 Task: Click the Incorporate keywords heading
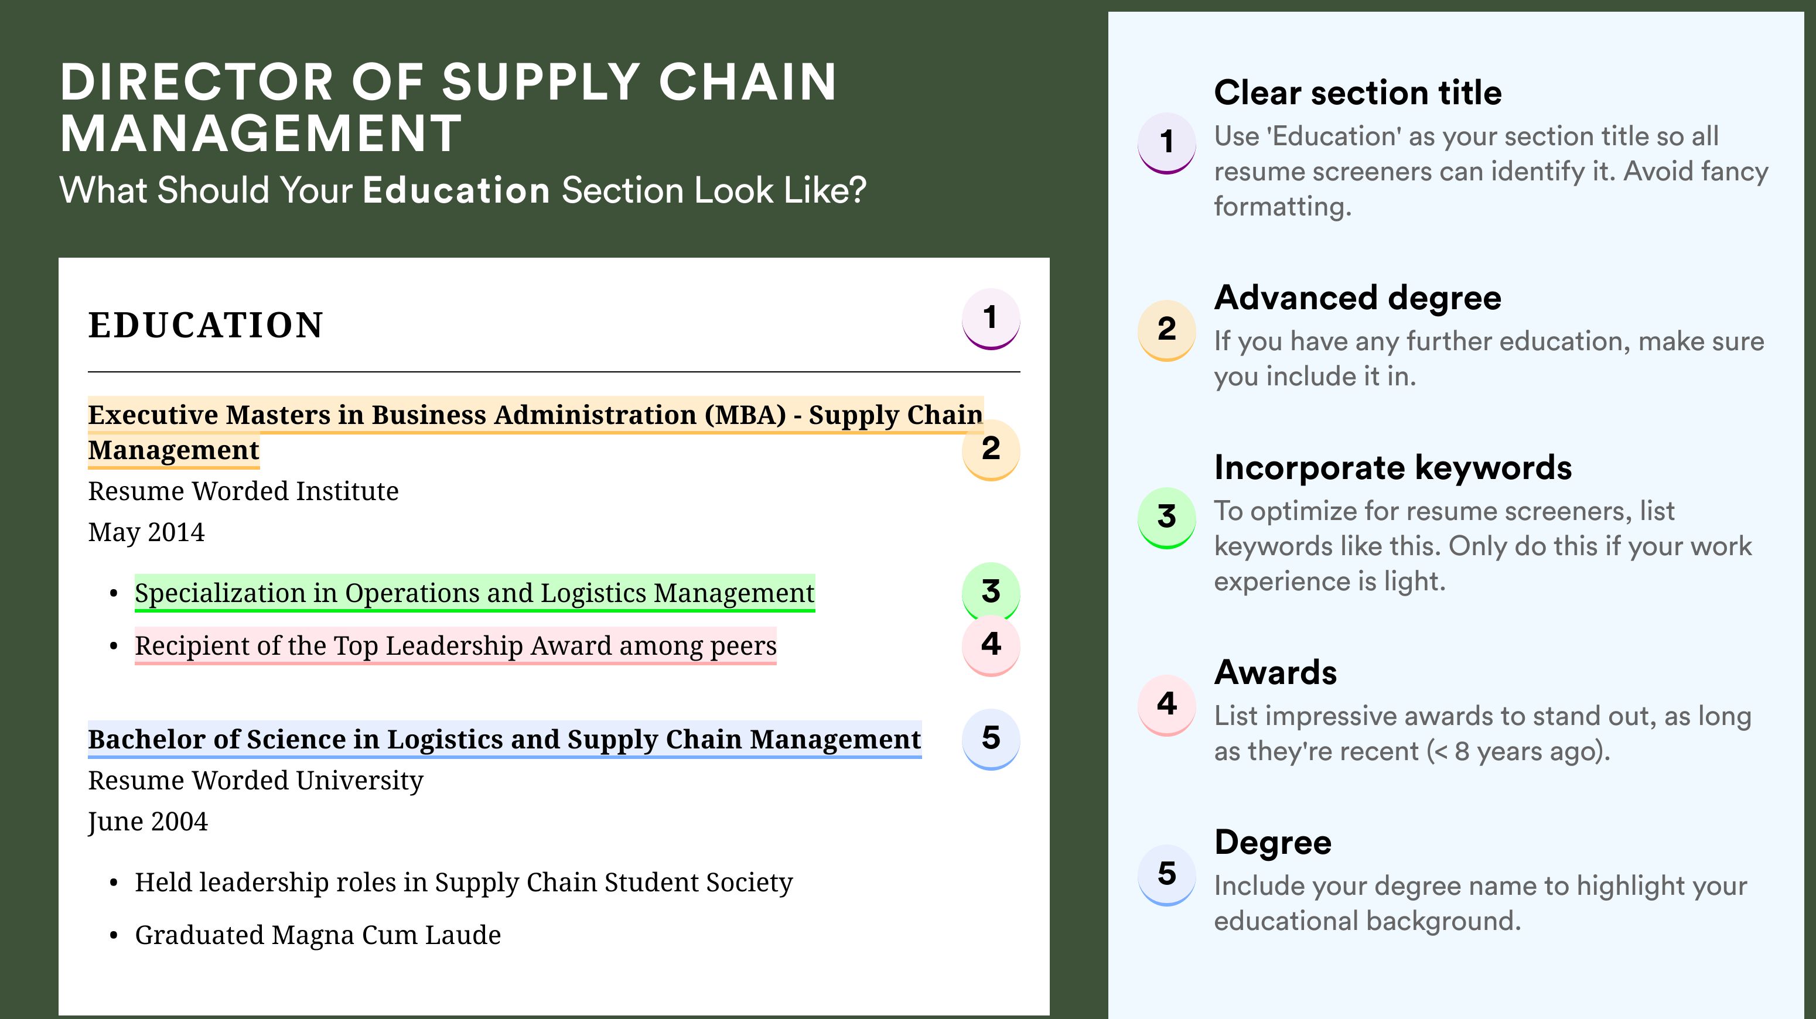point(1393,467)
